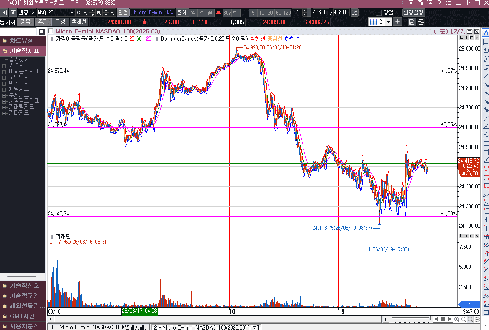The image size is (489, 330).
Task: Click the symbol search magnifier icon
Action: tap(79, 13)
